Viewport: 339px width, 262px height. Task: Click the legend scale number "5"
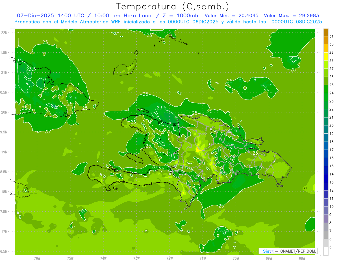tap(331, 247)
